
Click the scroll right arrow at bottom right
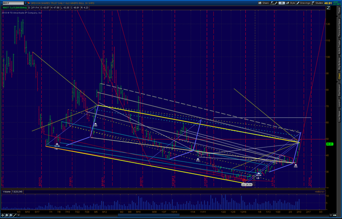click(331, 215)
